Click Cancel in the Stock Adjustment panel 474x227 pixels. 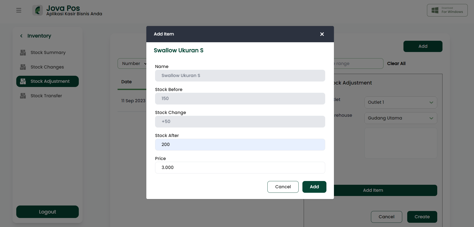coord(386,217)
